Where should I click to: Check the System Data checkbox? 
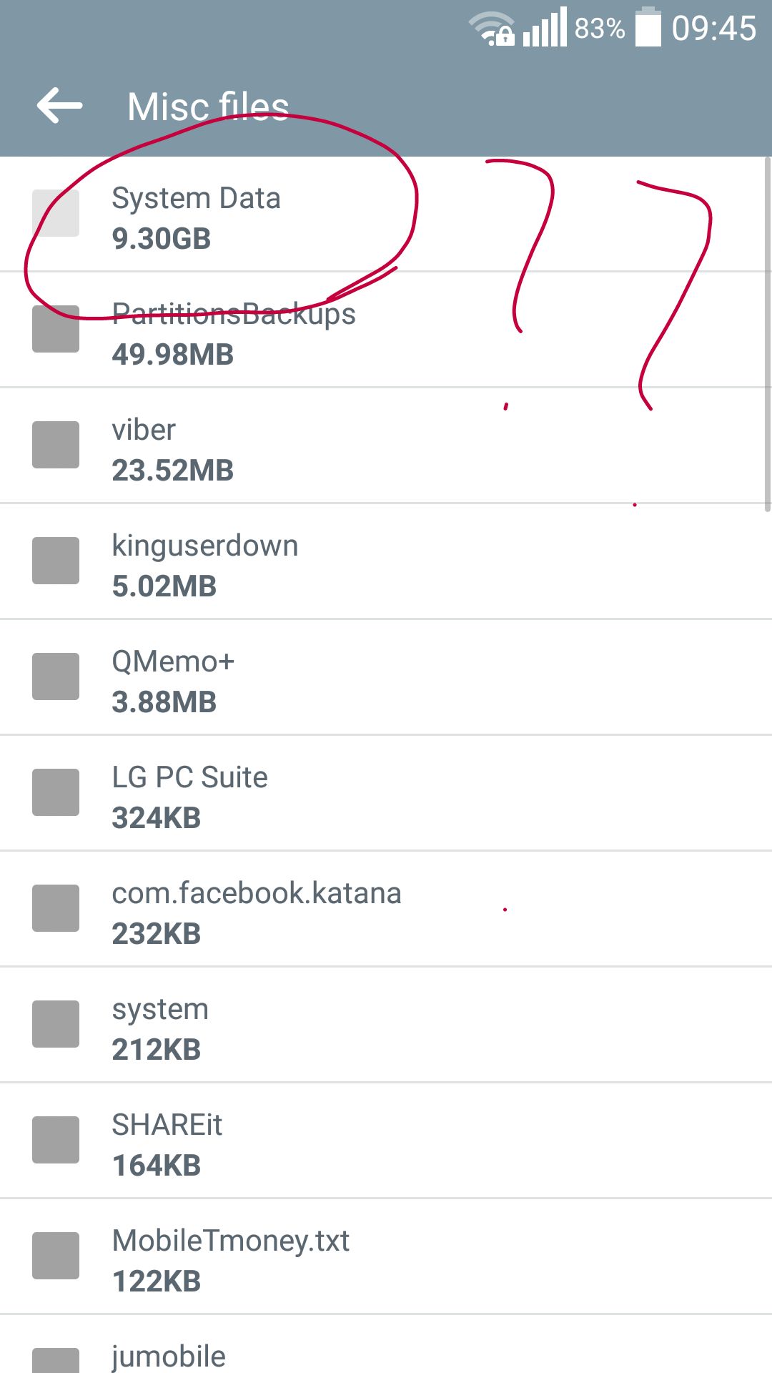(x=56, y=213)
